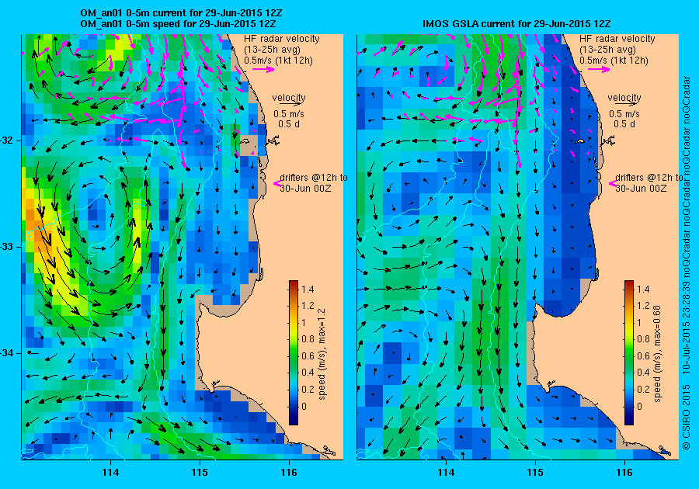Click the magenta HF radar legend arrow, left map
This screenshot has width=699, height=489.
tap(263, 69)
